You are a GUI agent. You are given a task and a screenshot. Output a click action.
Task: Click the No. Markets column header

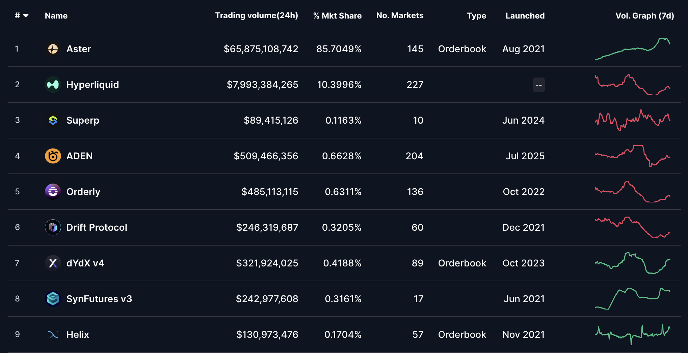[x=400, y=15]
